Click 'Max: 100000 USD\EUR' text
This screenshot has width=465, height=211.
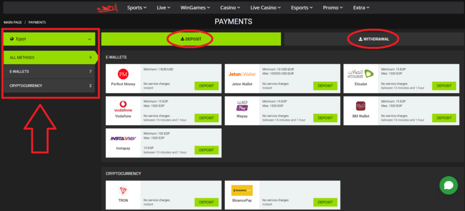(278, 73)
